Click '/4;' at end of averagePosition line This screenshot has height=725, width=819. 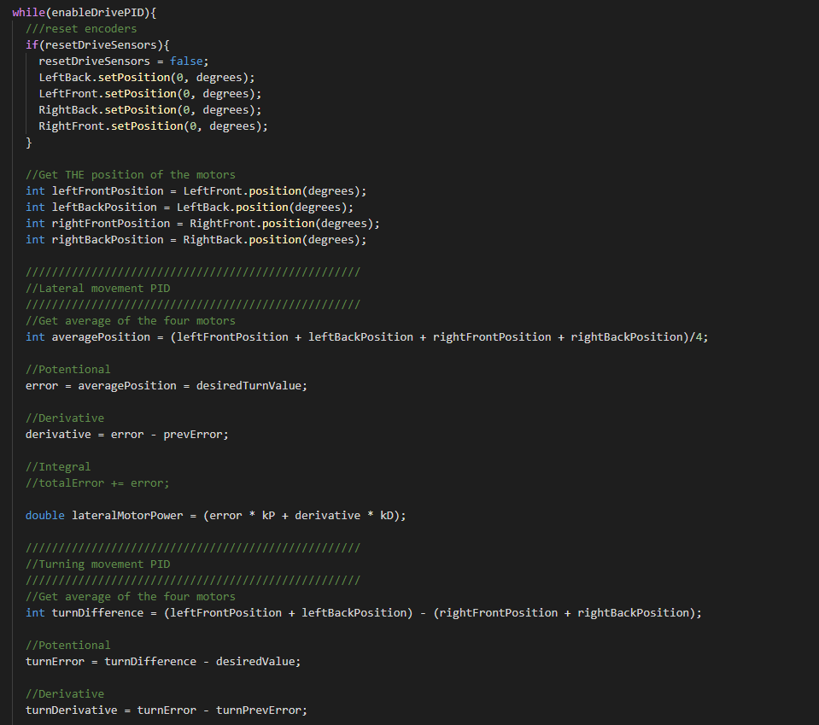tap(699, 337)
